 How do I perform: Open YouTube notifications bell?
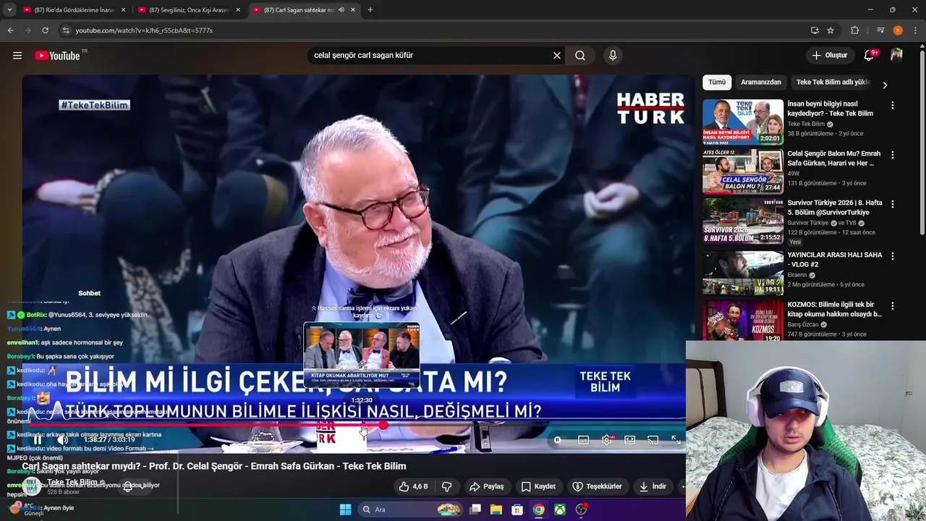click(x=869, y=55)
